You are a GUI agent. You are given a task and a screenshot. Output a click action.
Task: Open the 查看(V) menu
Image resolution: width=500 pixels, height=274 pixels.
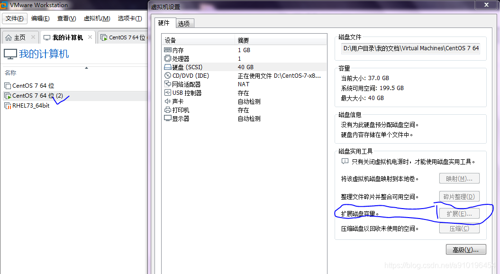(67, 18)
